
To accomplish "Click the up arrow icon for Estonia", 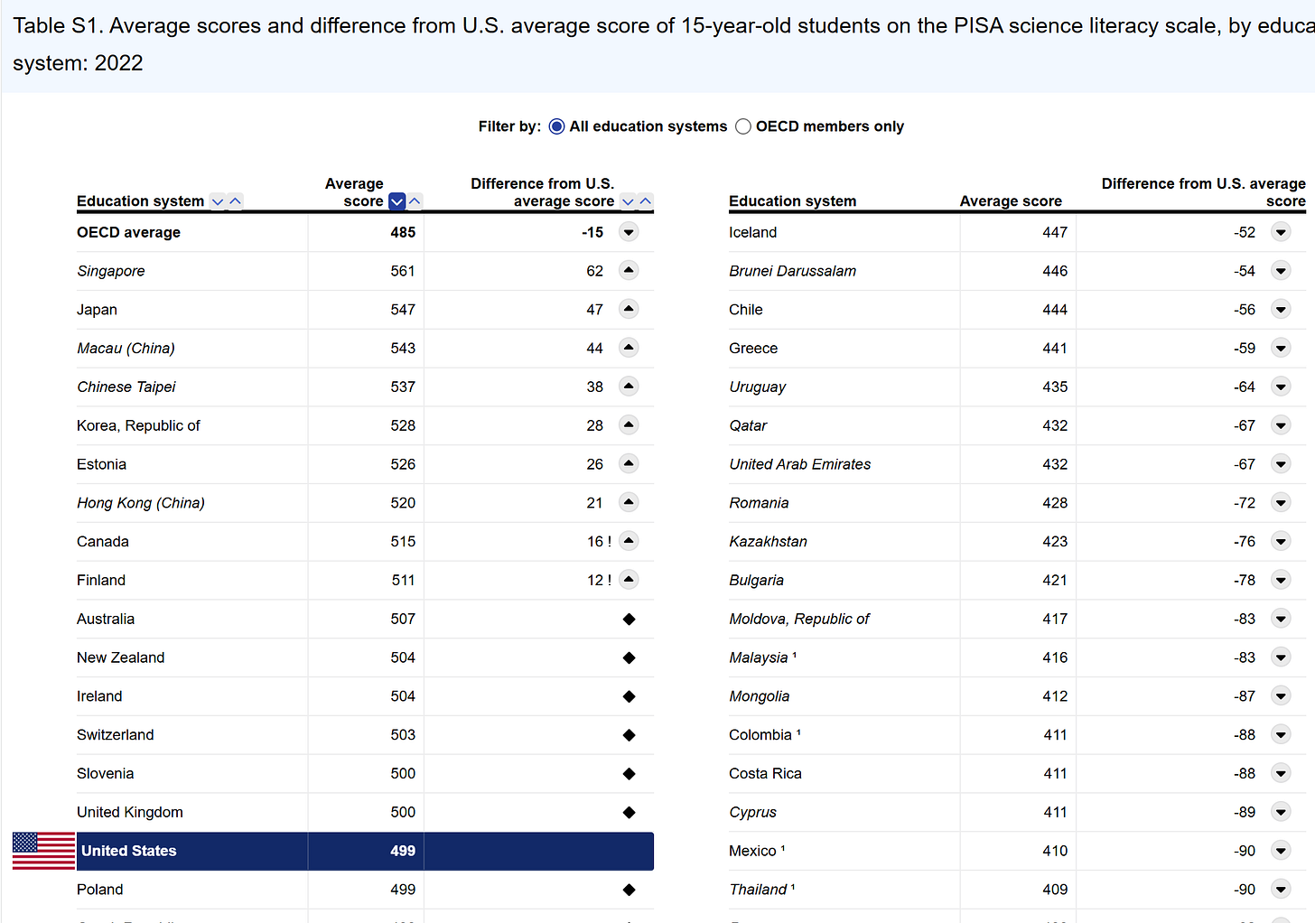I will 629,463.
